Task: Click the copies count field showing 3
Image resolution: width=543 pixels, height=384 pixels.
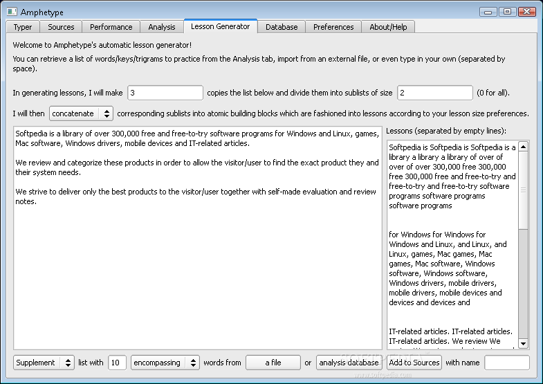Action: click(165, 93)
